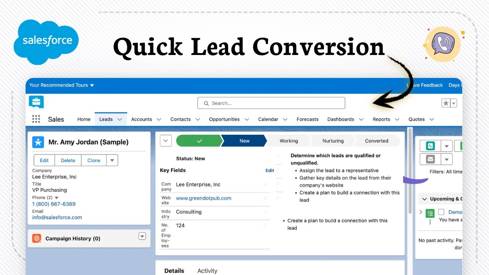Click inside the Search field
The width and height of the screenshot is (489, 275).
point(271,103)
